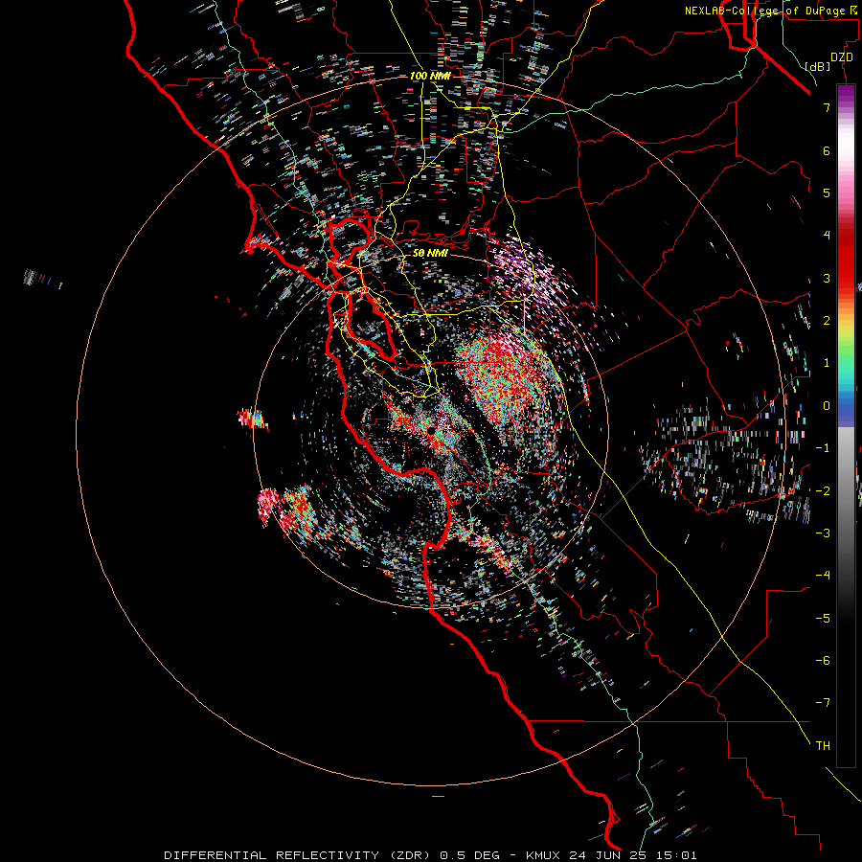Click the 3 tick label on scale
The height and width of the screenshot is (862, 862).
(x=827, y=278)
